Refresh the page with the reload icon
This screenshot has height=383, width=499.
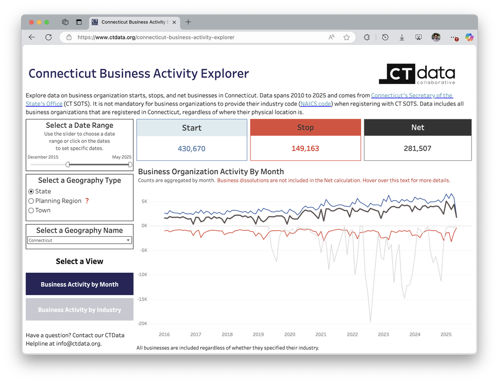pyautogui.click(x=48, y=37)
